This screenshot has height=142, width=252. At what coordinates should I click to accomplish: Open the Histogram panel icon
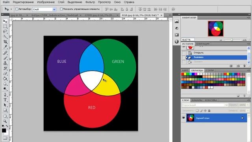[177, 21]
